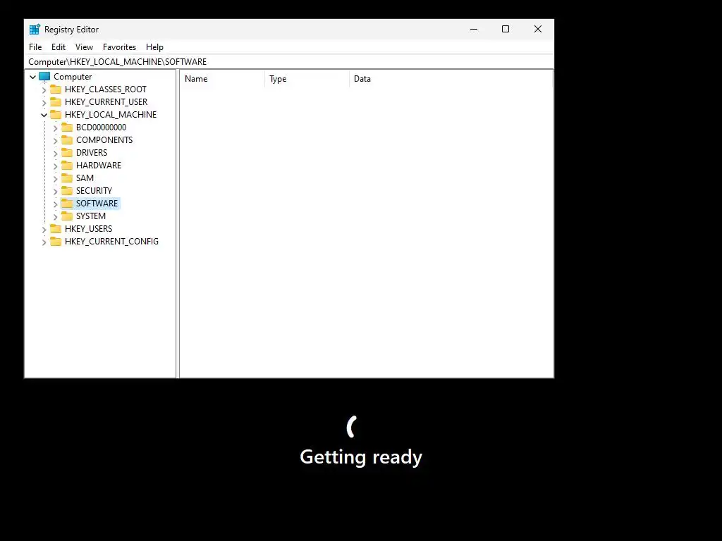Screen dimensions: 722x541
Task: Expand the DRIVERS subkey
Action: [55, 153]
